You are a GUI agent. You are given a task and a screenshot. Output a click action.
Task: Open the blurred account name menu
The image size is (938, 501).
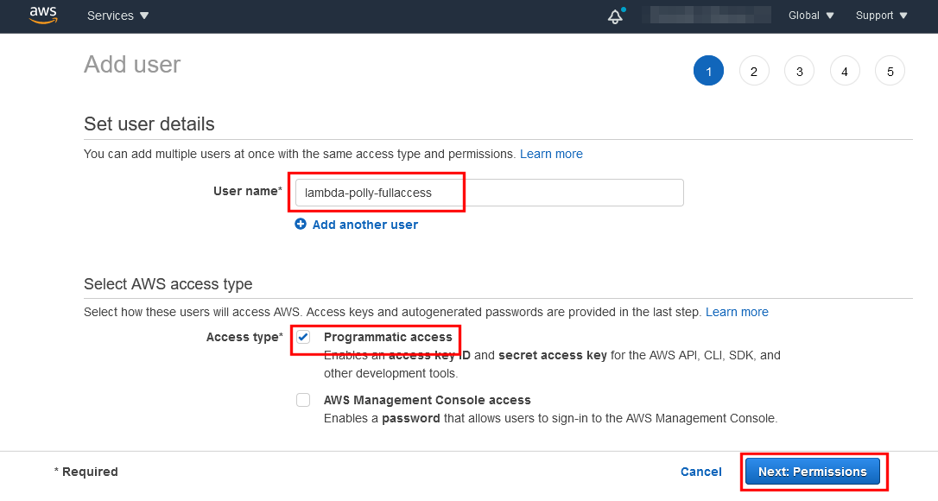point(711,16)
